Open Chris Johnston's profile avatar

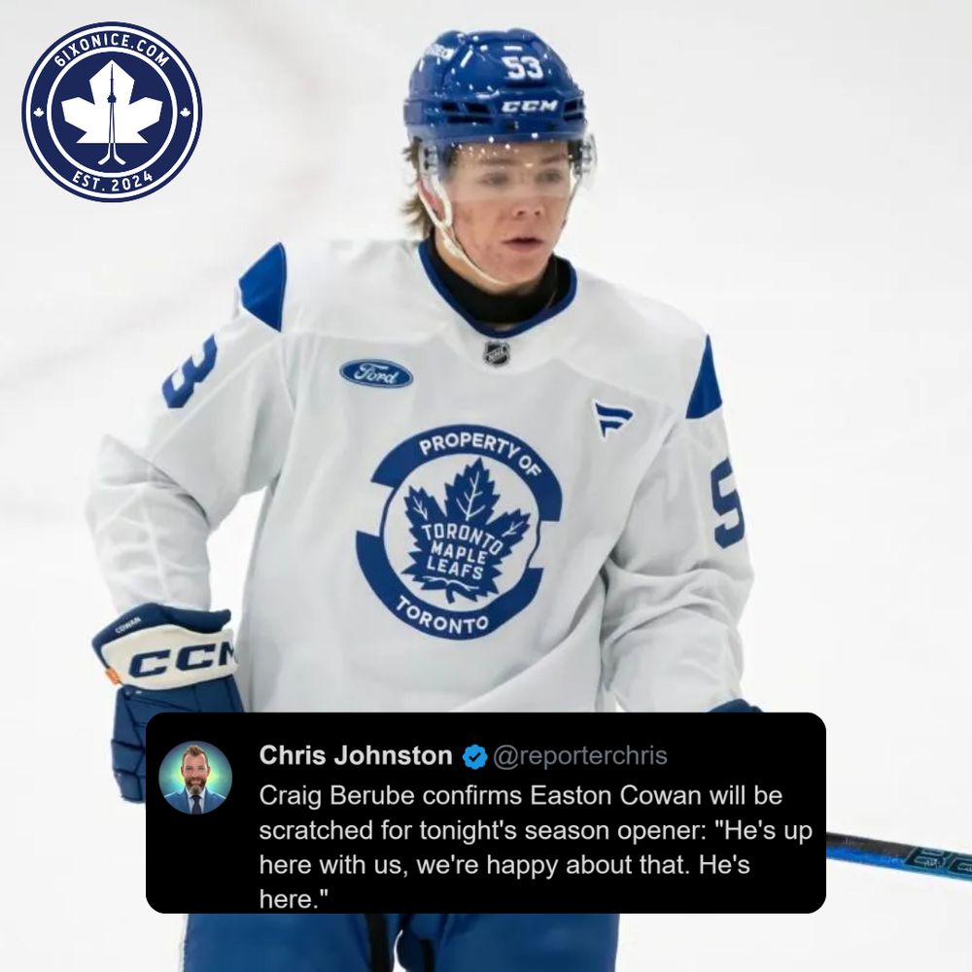195,778
